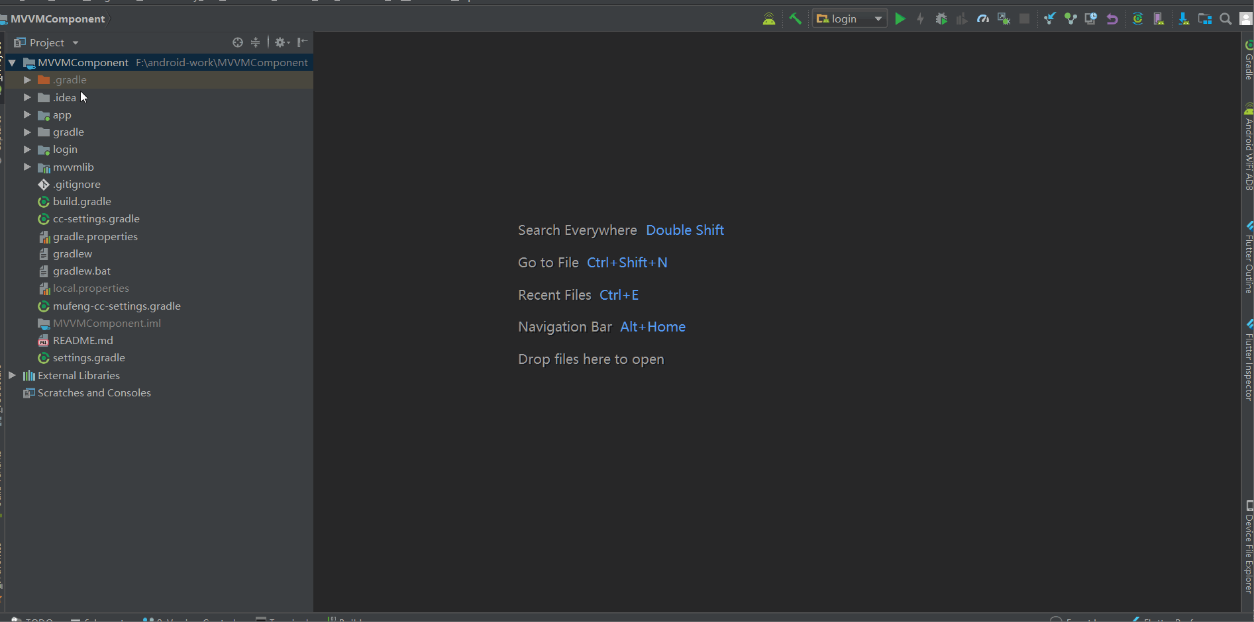Click Attach Debugger to Android Process icon
The image size is (1254, 622).
pyautogui.click(x=1004, y=19)
